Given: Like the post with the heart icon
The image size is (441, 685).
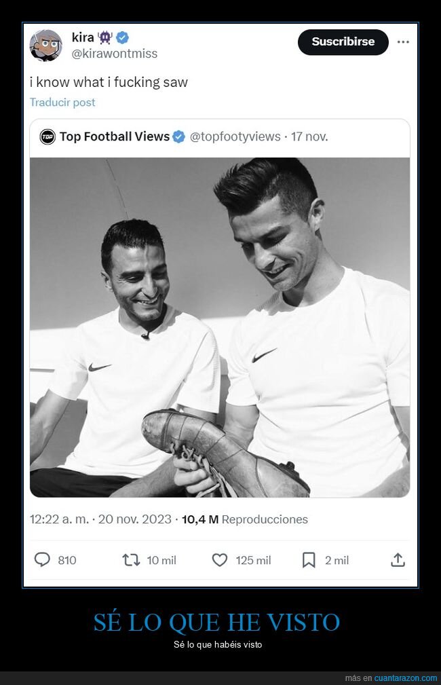Looking at the screenshot, I should click(x=220, y=560).
